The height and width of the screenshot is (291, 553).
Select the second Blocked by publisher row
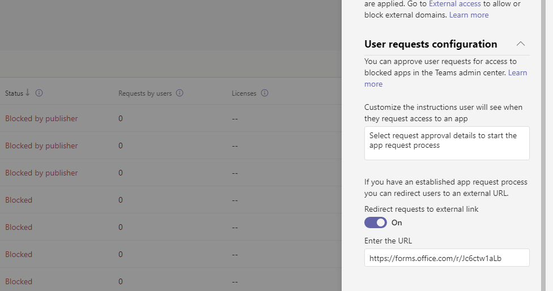[x=41, y=145]
